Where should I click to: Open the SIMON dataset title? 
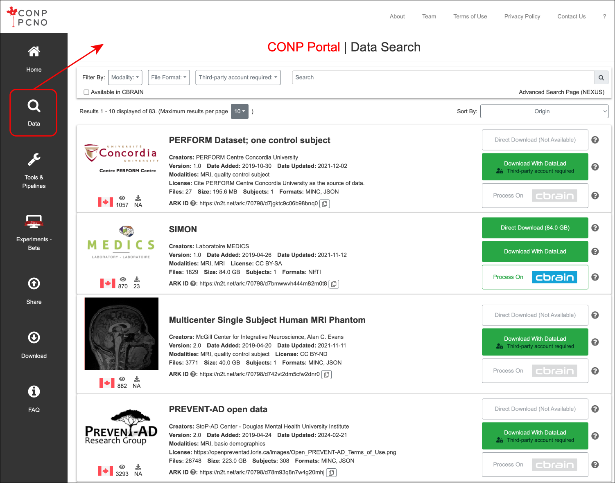point(183,229)
